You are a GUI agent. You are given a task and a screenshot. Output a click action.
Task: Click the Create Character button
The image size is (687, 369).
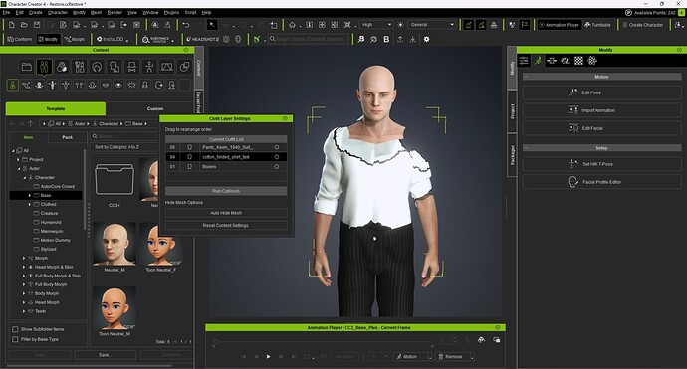643,25
